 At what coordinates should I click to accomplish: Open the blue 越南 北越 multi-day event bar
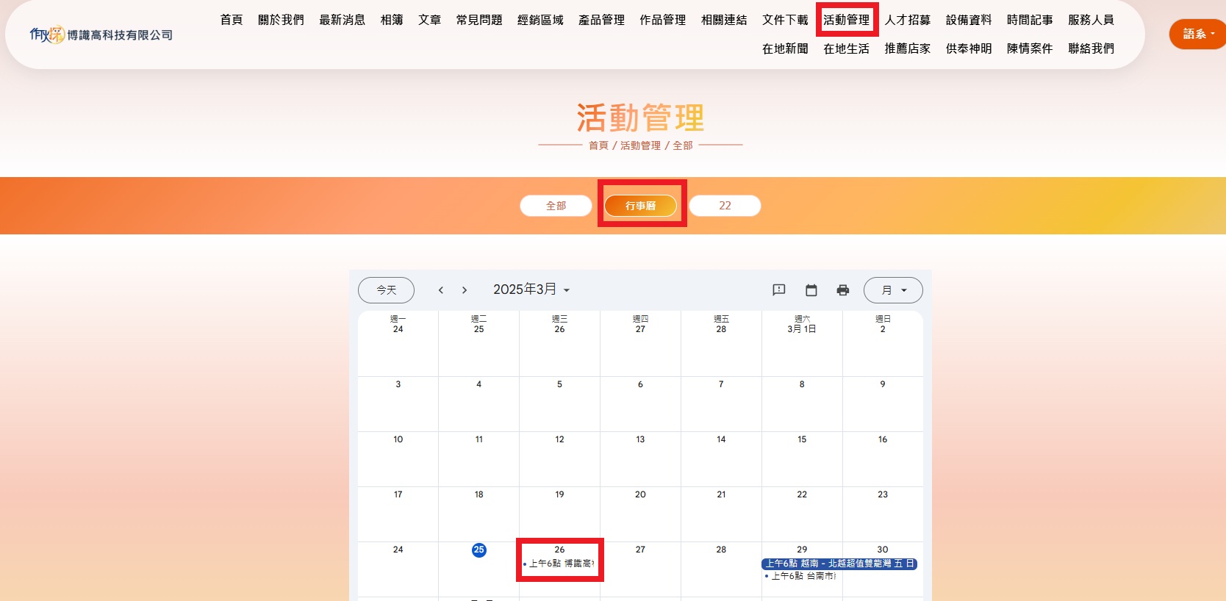[839, 564]
